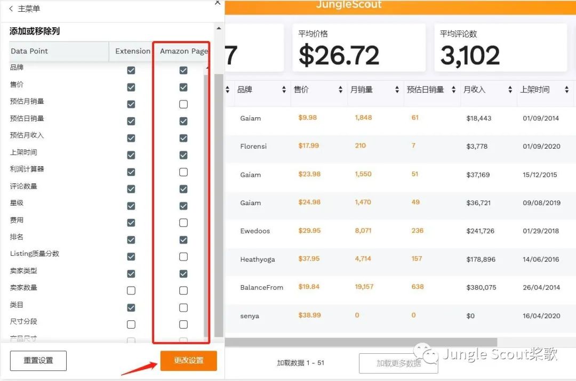Screen dimensions: 576x381
Task: Select the BalanceFrom brand cell
Action: coord(261,288)
